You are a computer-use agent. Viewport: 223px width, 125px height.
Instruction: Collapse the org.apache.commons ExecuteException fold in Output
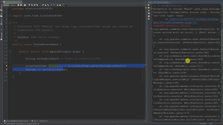pos(152,29)
